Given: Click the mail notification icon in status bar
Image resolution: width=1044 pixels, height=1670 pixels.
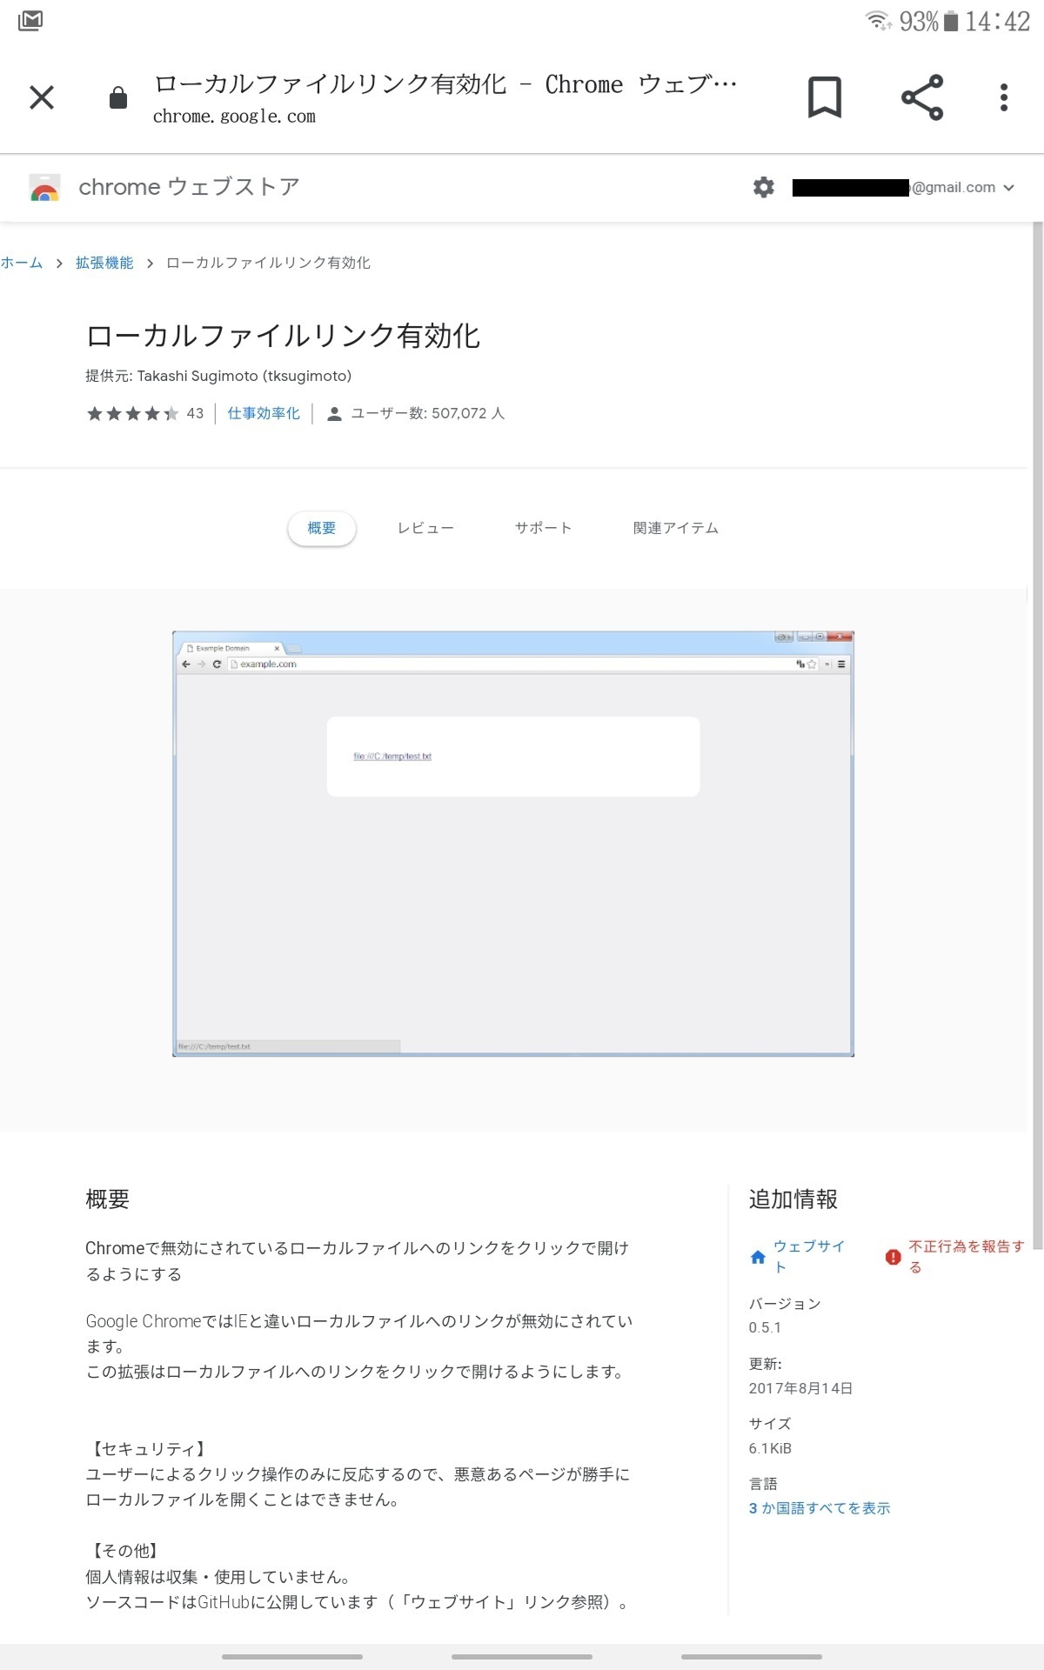Looking at the screenshot, I should pyautogui.click(x=30, y=21).
